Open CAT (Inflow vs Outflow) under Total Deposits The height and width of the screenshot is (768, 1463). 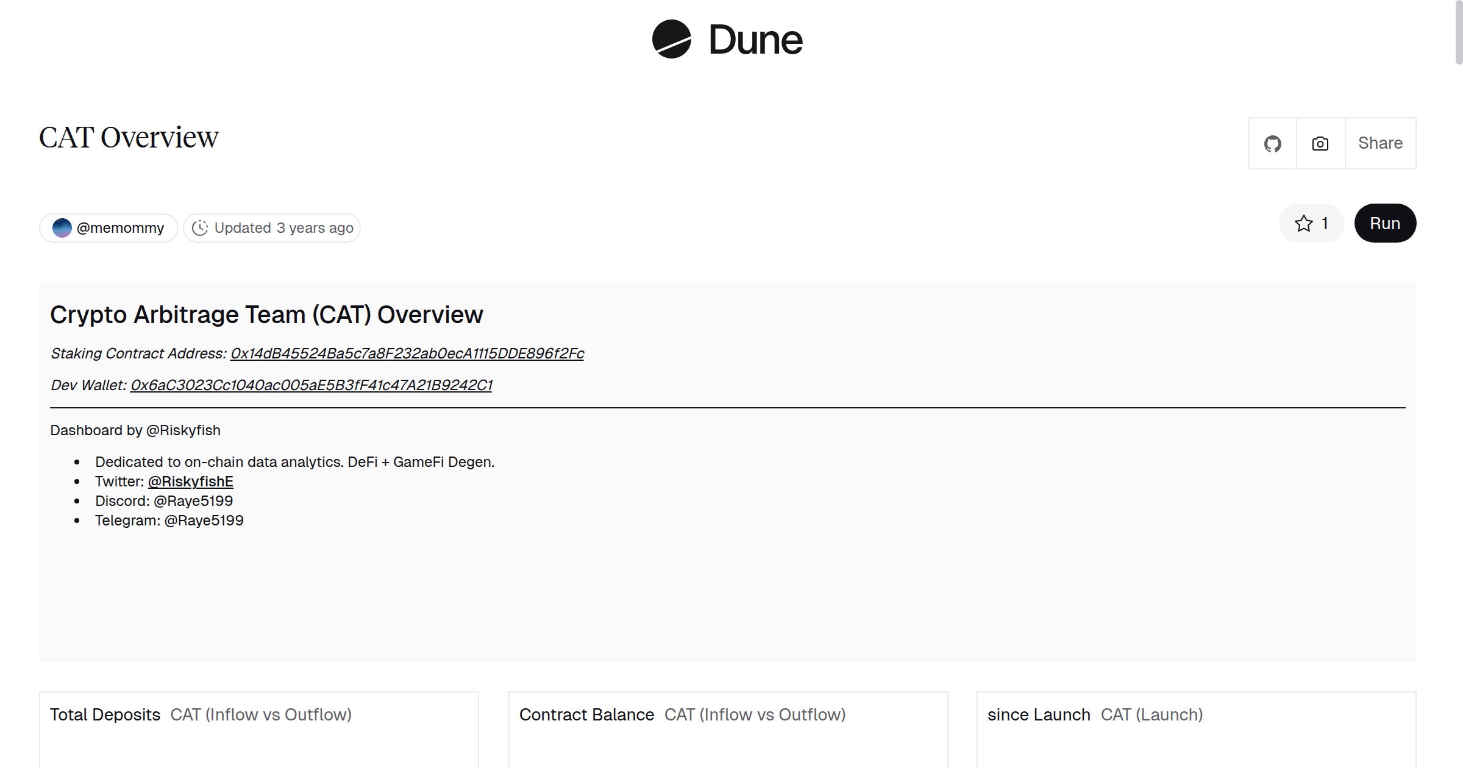[261, 714]
